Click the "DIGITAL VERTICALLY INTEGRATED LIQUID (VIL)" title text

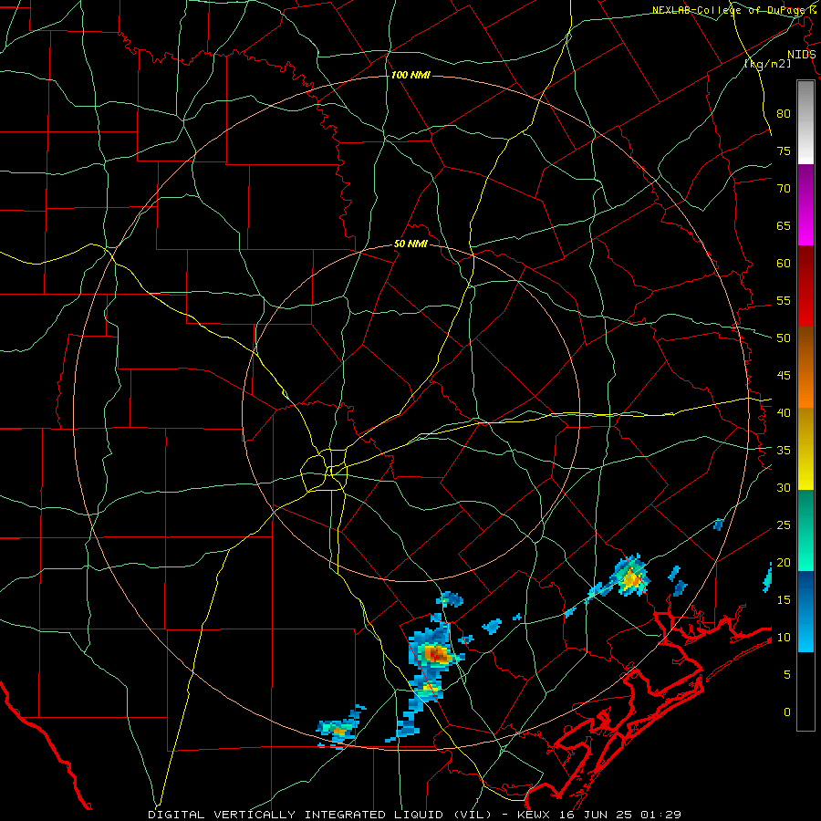click(319, 815)
